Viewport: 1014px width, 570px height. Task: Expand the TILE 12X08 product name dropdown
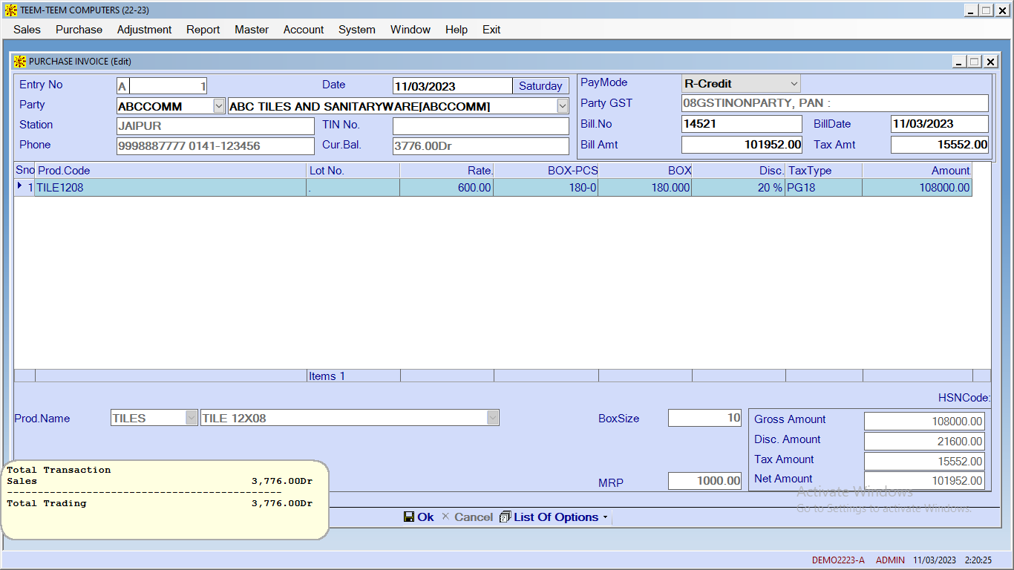(x=493, y=418)
